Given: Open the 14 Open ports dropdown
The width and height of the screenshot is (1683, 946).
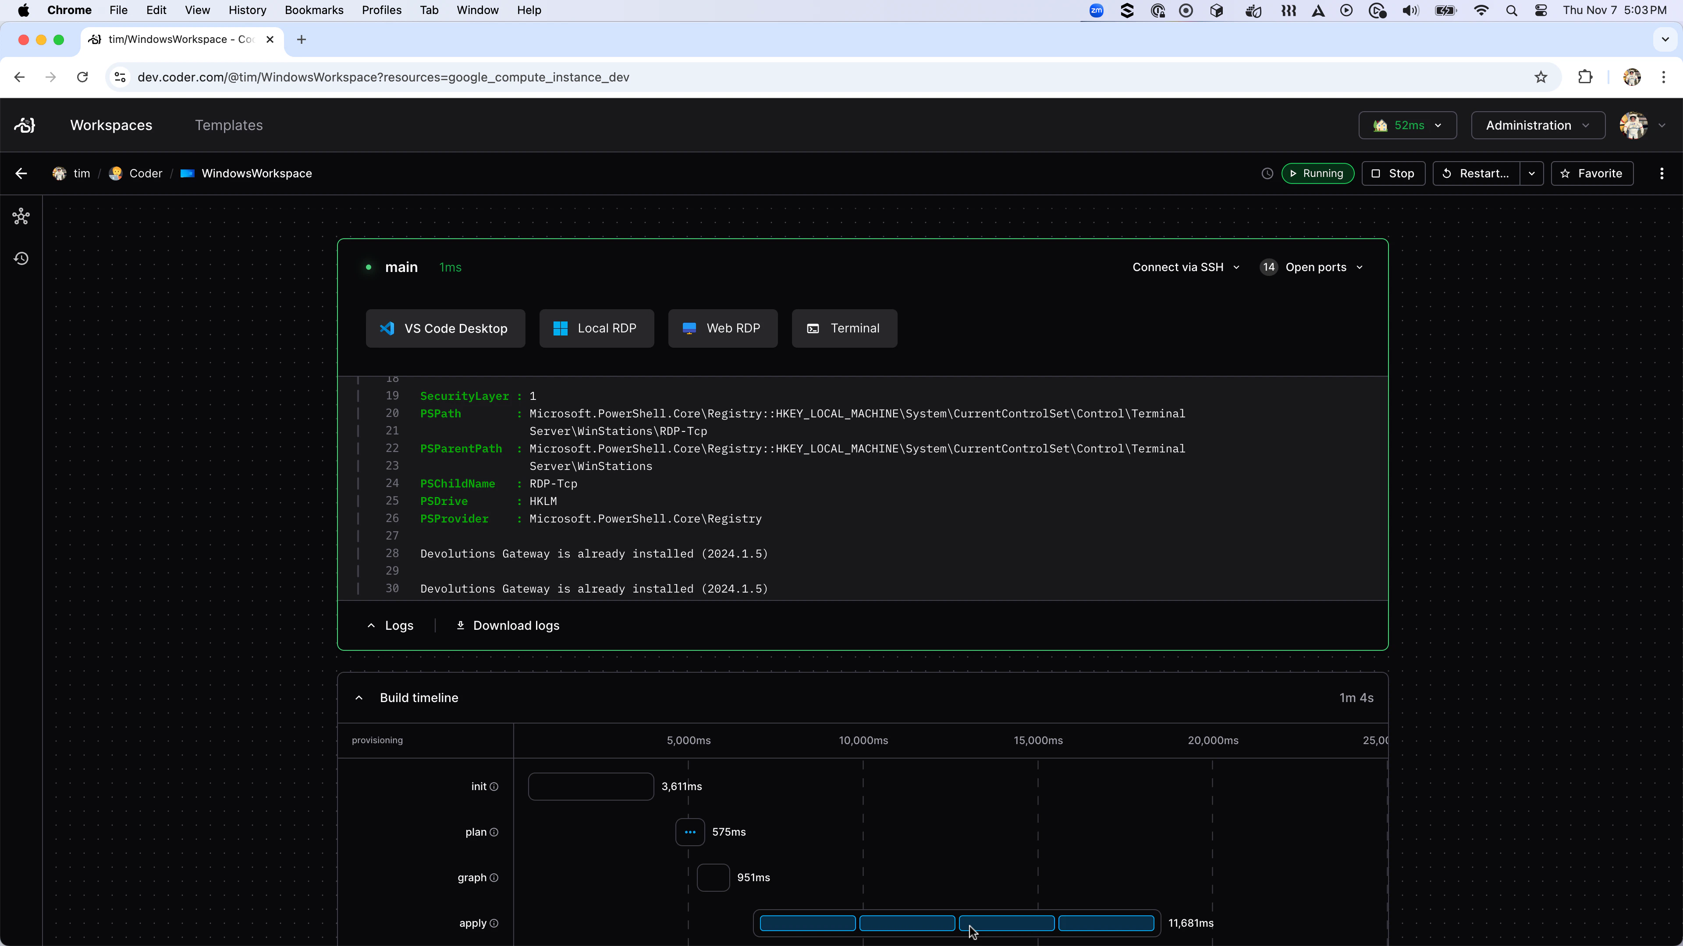Looking at the screenshot, I should [x=1312, y=267].
